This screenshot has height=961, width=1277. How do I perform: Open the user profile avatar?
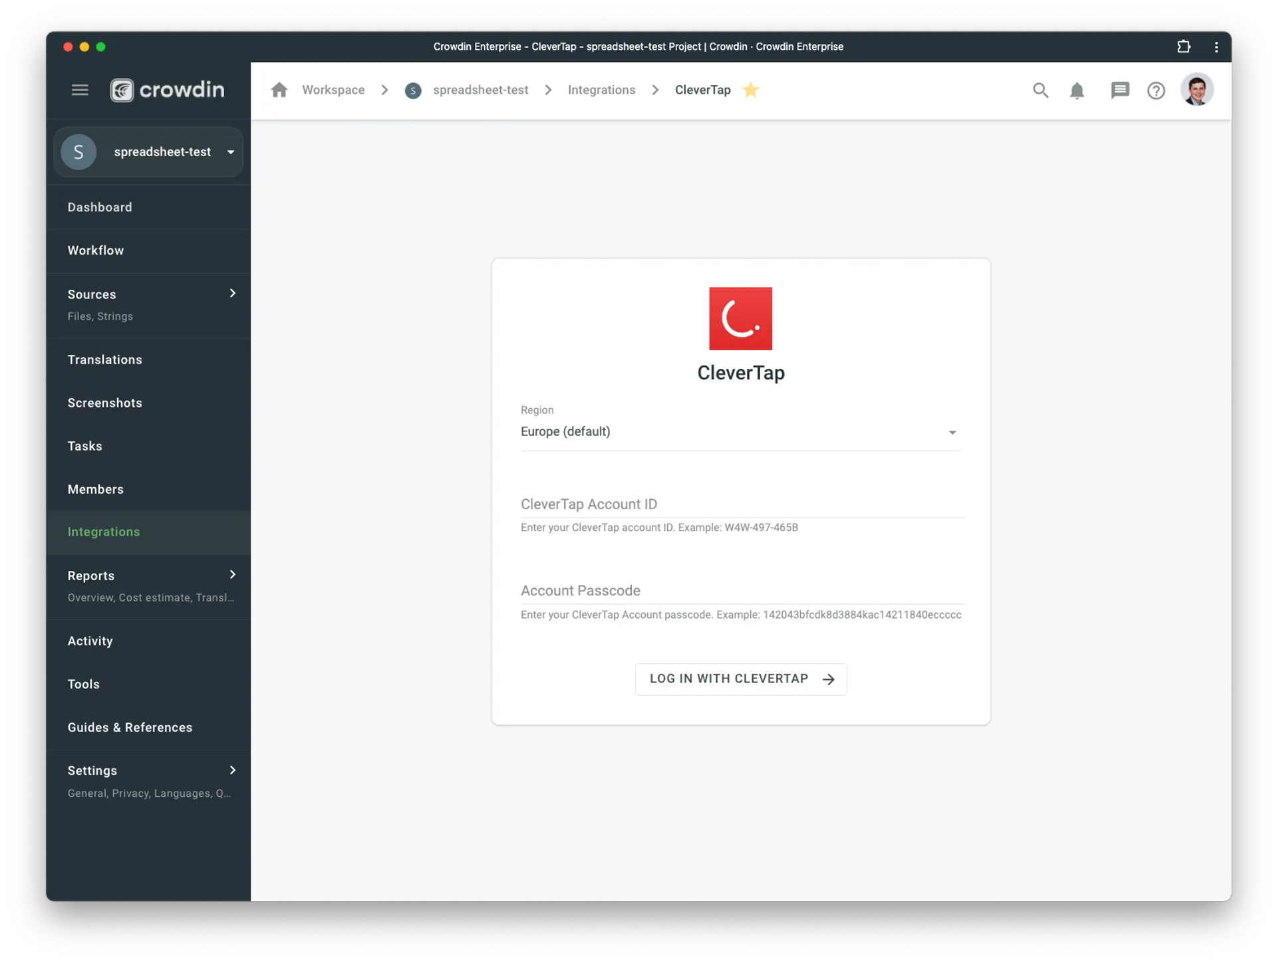tap(1197, 90)
